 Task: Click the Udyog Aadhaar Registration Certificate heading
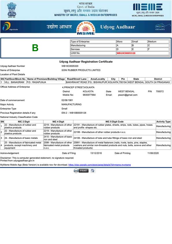(x=86, y=62)
